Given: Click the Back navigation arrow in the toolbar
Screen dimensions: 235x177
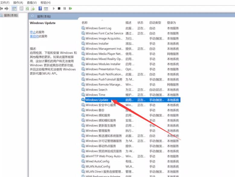Looking at the screenshot, I should point(2,8).
